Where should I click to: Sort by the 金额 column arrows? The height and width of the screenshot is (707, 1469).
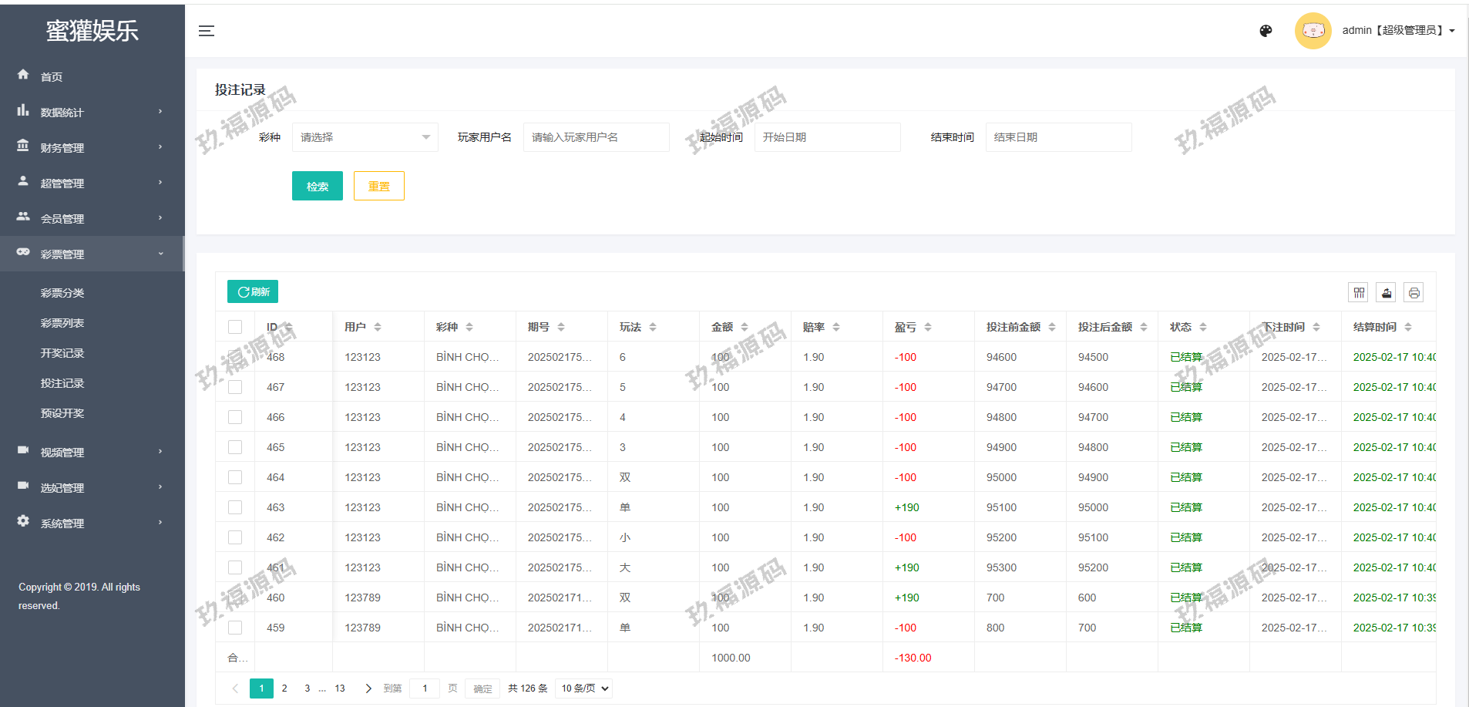(745, 327)
